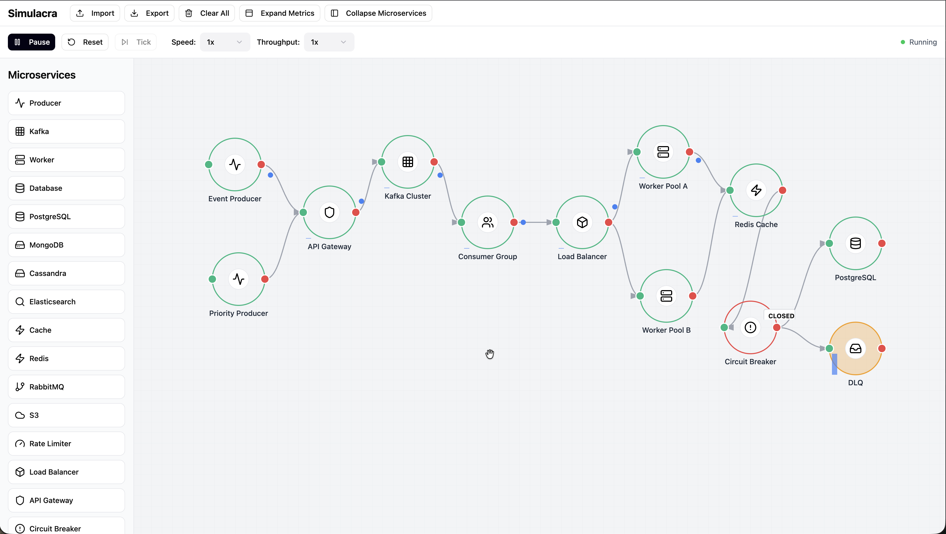The image size is (946, 534).
Task: Select the Consumer Group users icon node
Action: tap(487, 222)
